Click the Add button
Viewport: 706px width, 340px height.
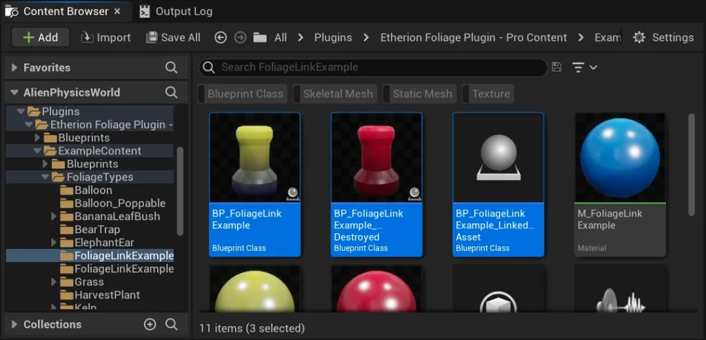click(41, 38)
